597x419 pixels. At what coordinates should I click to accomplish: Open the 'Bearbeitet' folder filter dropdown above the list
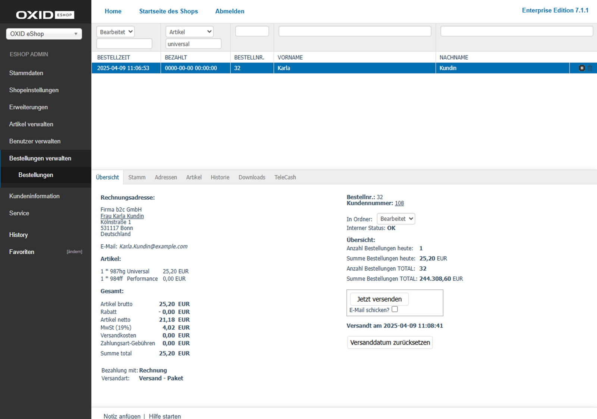tap(116, 32)
